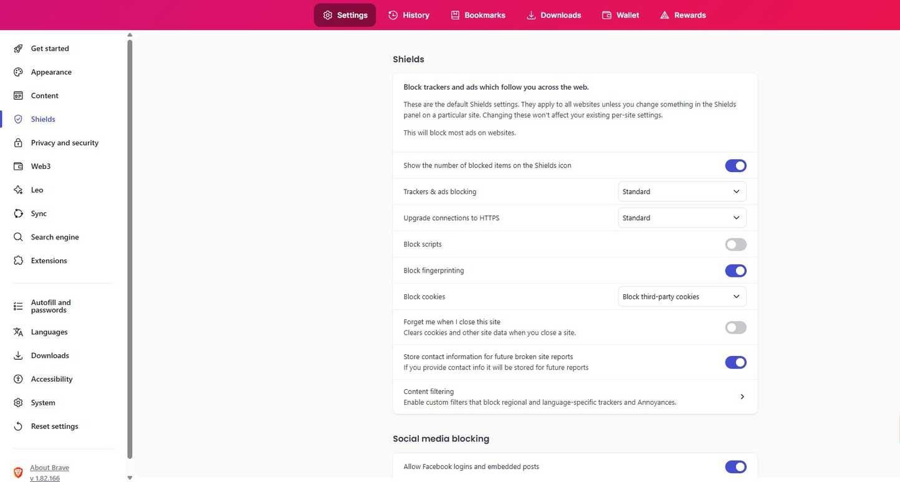Click the Sync settings icon
The image size is (900, 482).
pyautogui.click(x=17, y=213)
